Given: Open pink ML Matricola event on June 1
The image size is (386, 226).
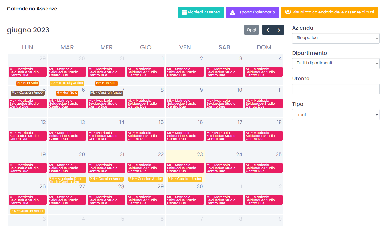Looking at the screenshot, I should [146, 72].
